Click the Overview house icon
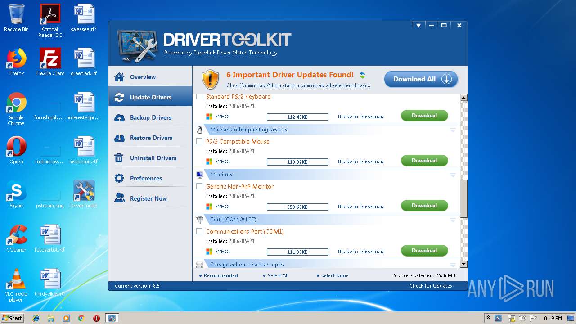The height and width of the screenshot is (324, 576). click(x=119, y=77)
